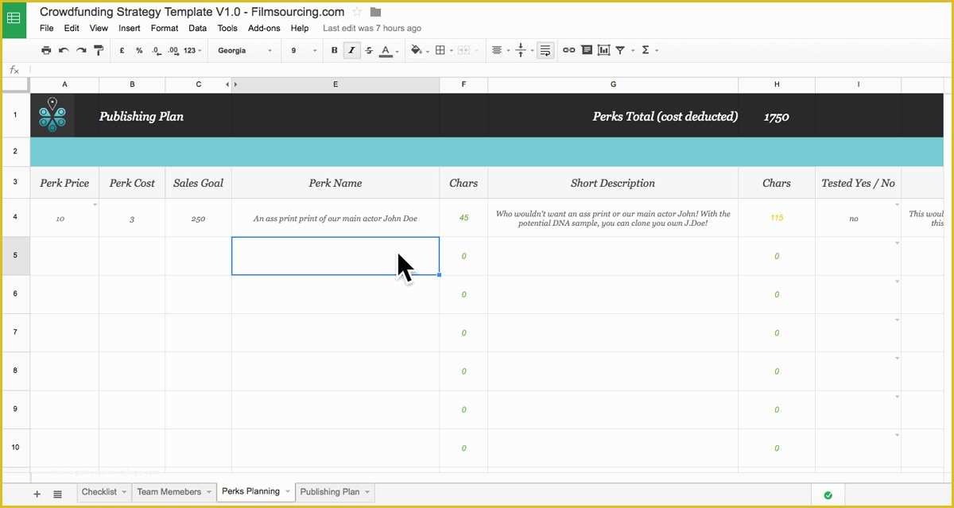
Task: Format as currency with the £ icon
Action: 122,50
